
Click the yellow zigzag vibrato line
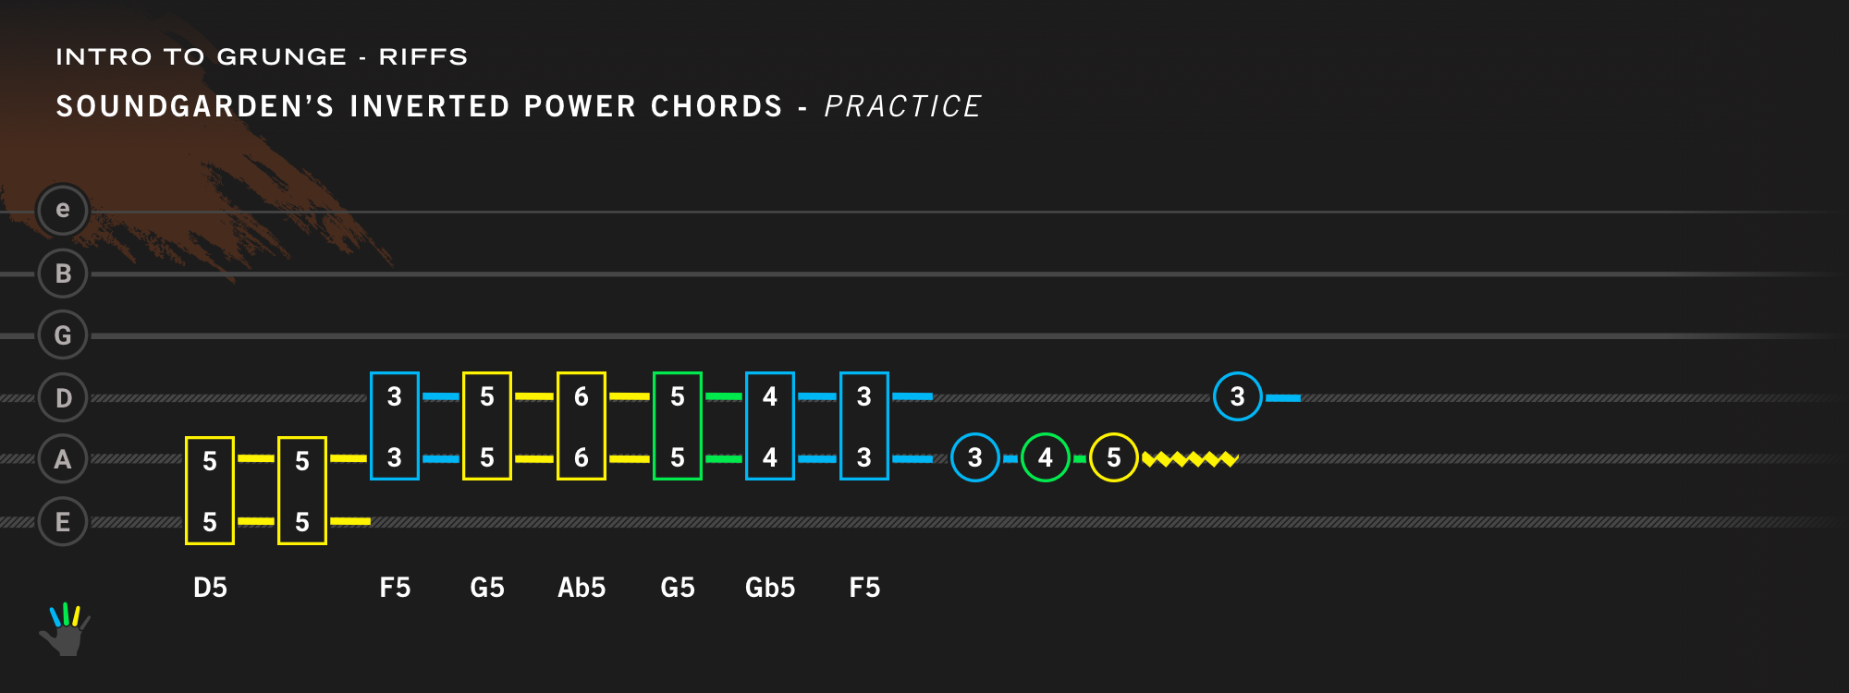1190,458
